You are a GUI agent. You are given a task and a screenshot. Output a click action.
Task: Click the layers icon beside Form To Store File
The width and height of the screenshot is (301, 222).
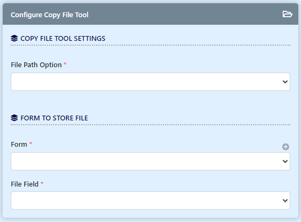click(14, 118)
